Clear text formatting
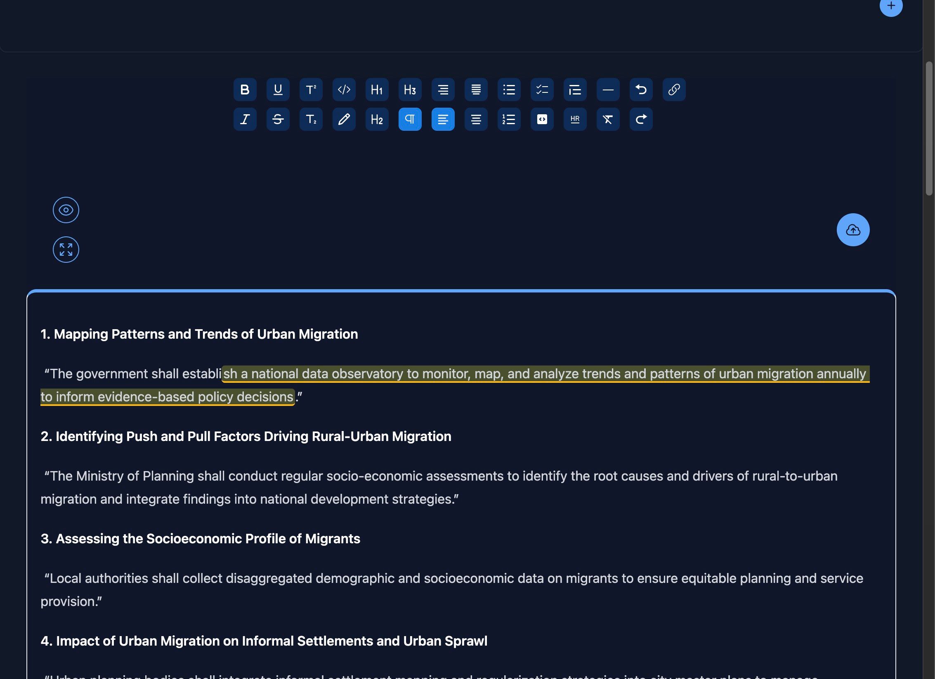This screenshot has height=679, width=935. click(x=608, y=119)
